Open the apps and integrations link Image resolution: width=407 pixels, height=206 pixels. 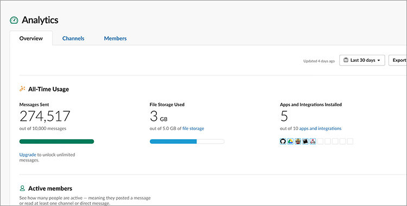320,128
